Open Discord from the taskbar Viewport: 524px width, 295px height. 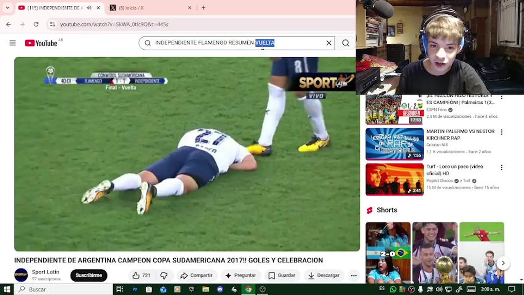tap(220, 289)
